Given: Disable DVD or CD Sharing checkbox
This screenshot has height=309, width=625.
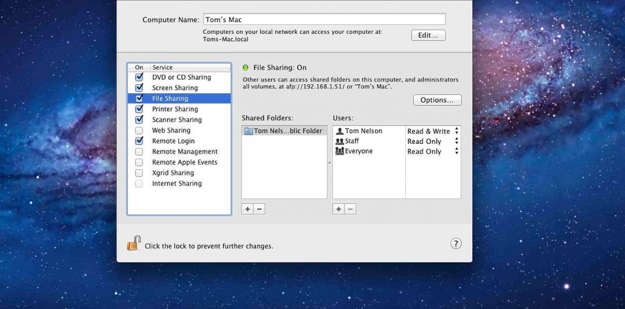Looking at the screenshot, I should pyautogui.click(x=139, y=78).
